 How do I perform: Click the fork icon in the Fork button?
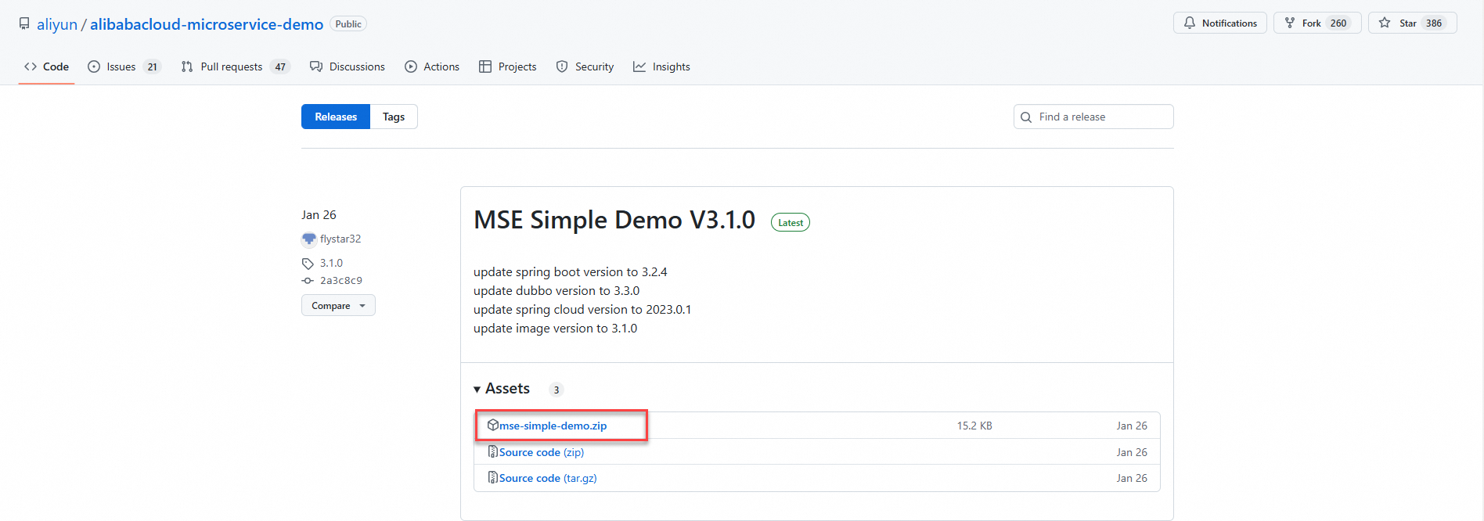click(1290, 23)
